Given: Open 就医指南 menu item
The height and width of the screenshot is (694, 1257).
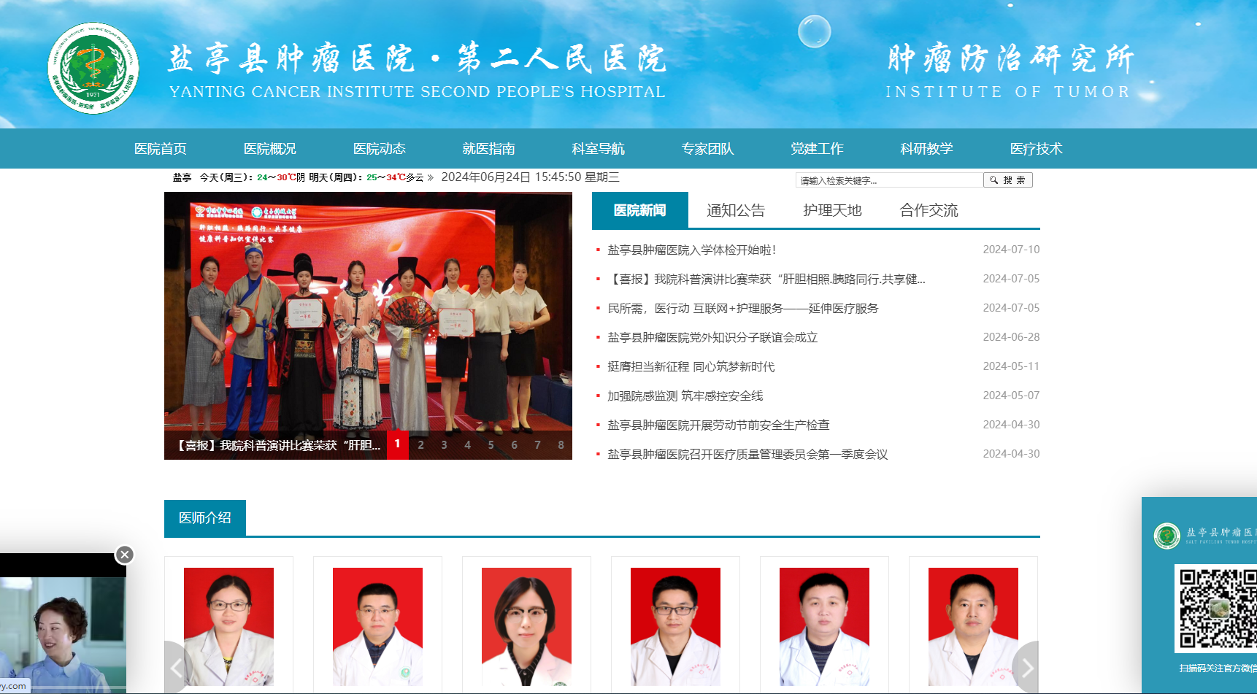Looking at the screenshot, I should pos(489,149).
